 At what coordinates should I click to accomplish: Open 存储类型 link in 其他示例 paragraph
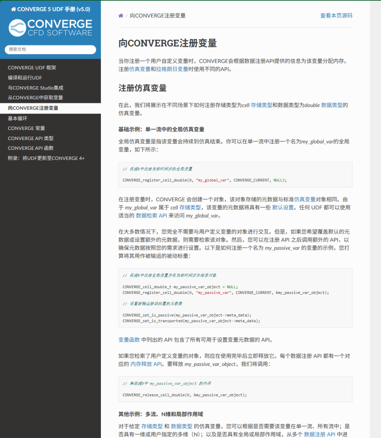click(x=152, y=426)
